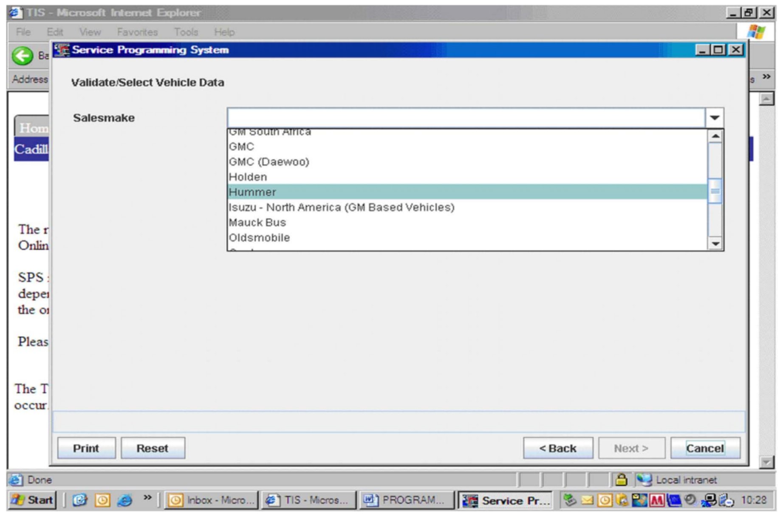Image resolution: width=783 pixels, height=518 pixels.
Task: Open the Salesmake dropdown arrow
Action: (715, 118)
